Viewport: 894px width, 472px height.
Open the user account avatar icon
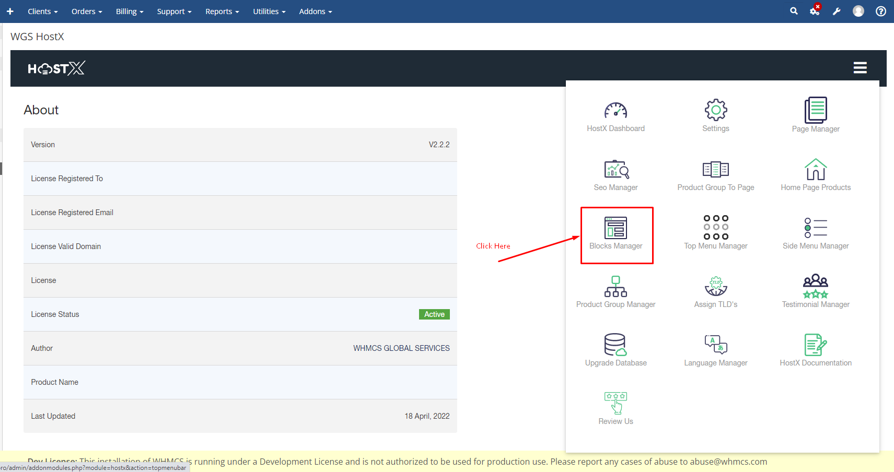tap(858, 11)
